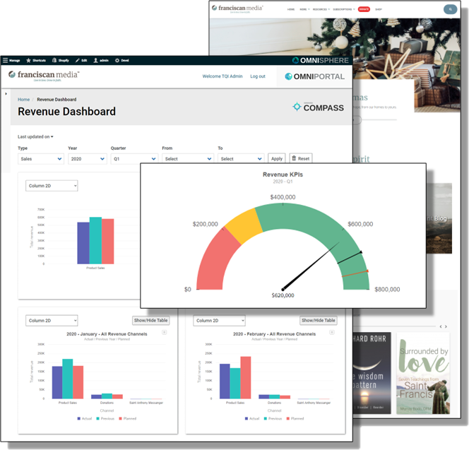The image size is (469, 450).
Task: Click the teal Previous bar in top chart
Action: coord(95,240)
